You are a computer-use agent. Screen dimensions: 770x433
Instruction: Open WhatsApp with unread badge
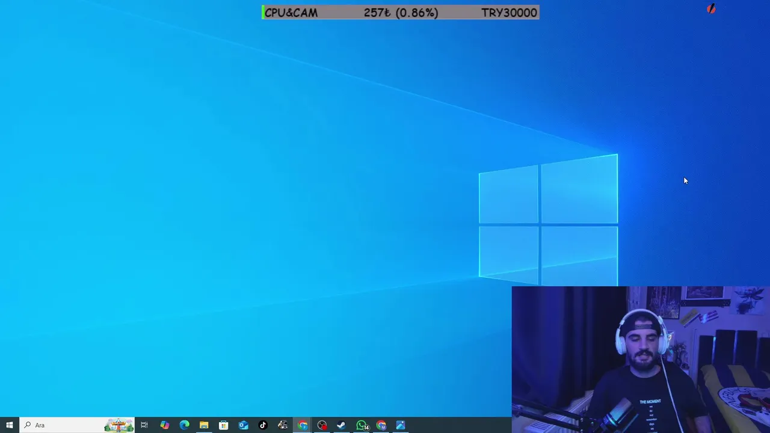click(362, 425)
